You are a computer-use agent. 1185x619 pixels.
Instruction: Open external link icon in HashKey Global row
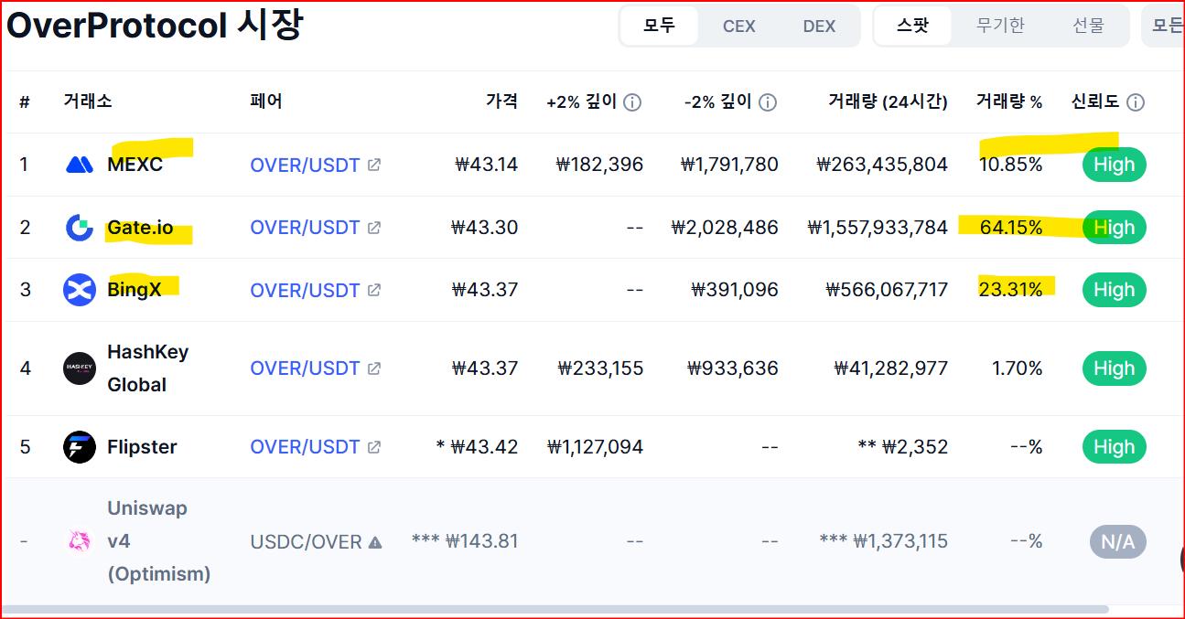tap(374, 368)
